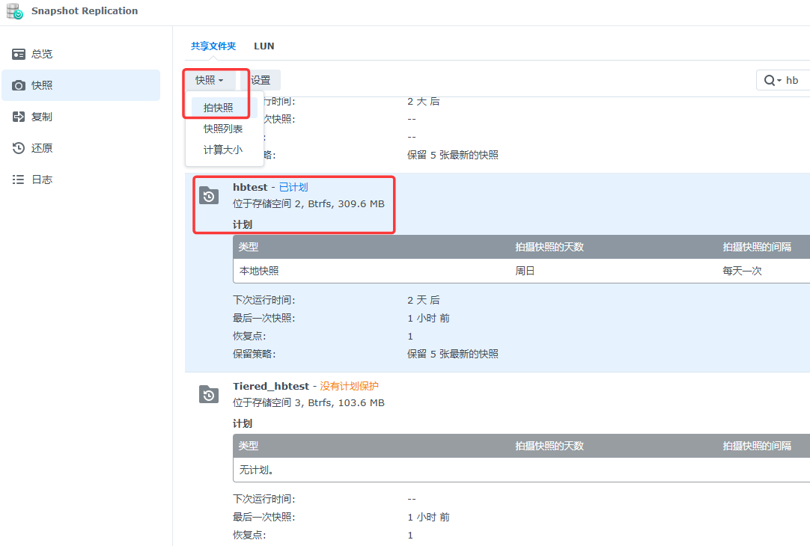Select 计算大小 menu entry
The height and width of the screenshot is (546, 810).
click(223, 150)
